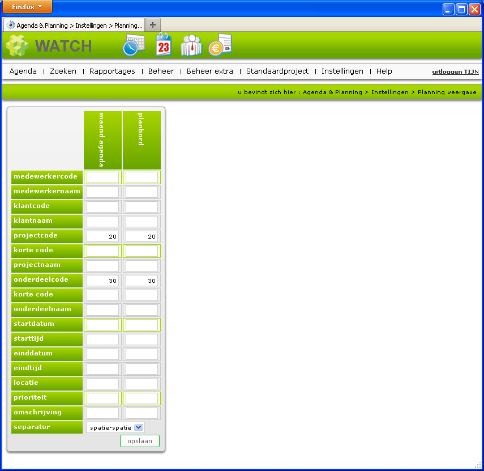
Task: Click onderdeelcode field with 30 under maand agenda
Action: (103, 281)
